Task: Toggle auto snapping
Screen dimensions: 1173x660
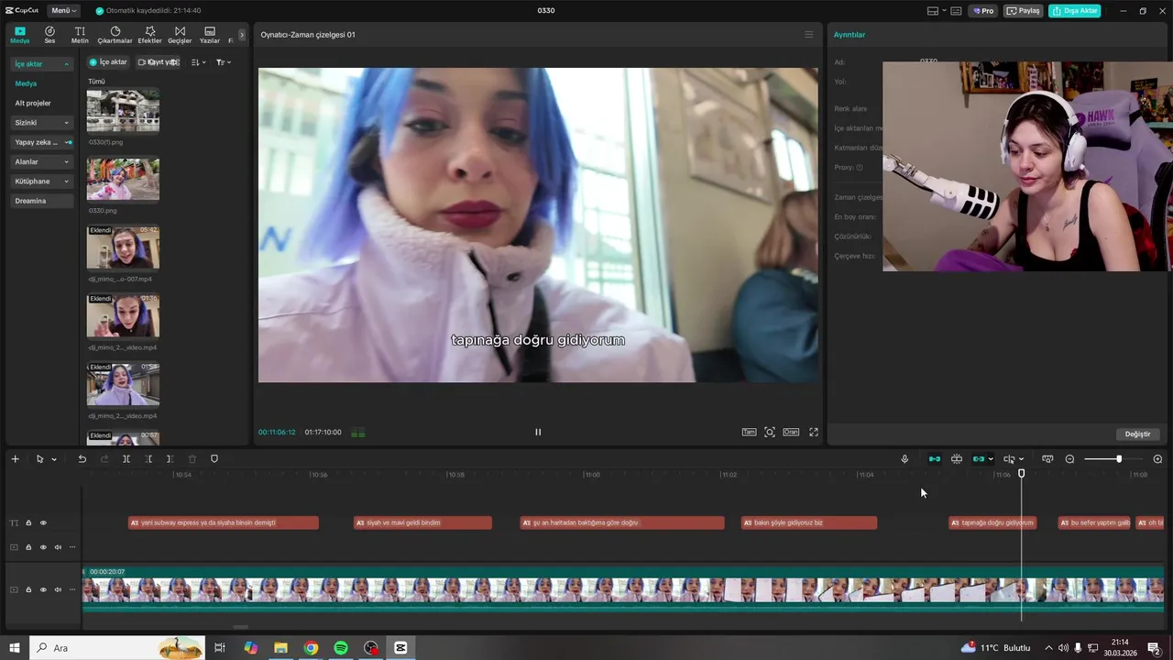Action: click(957, 459)
